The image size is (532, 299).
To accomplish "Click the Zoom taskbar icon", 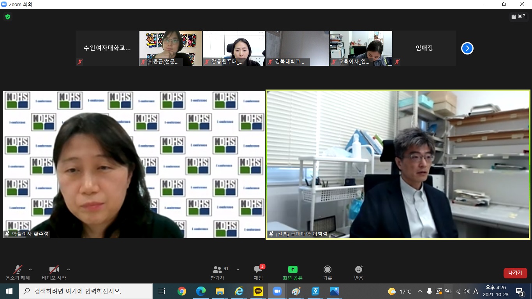I will click(277, 291).
